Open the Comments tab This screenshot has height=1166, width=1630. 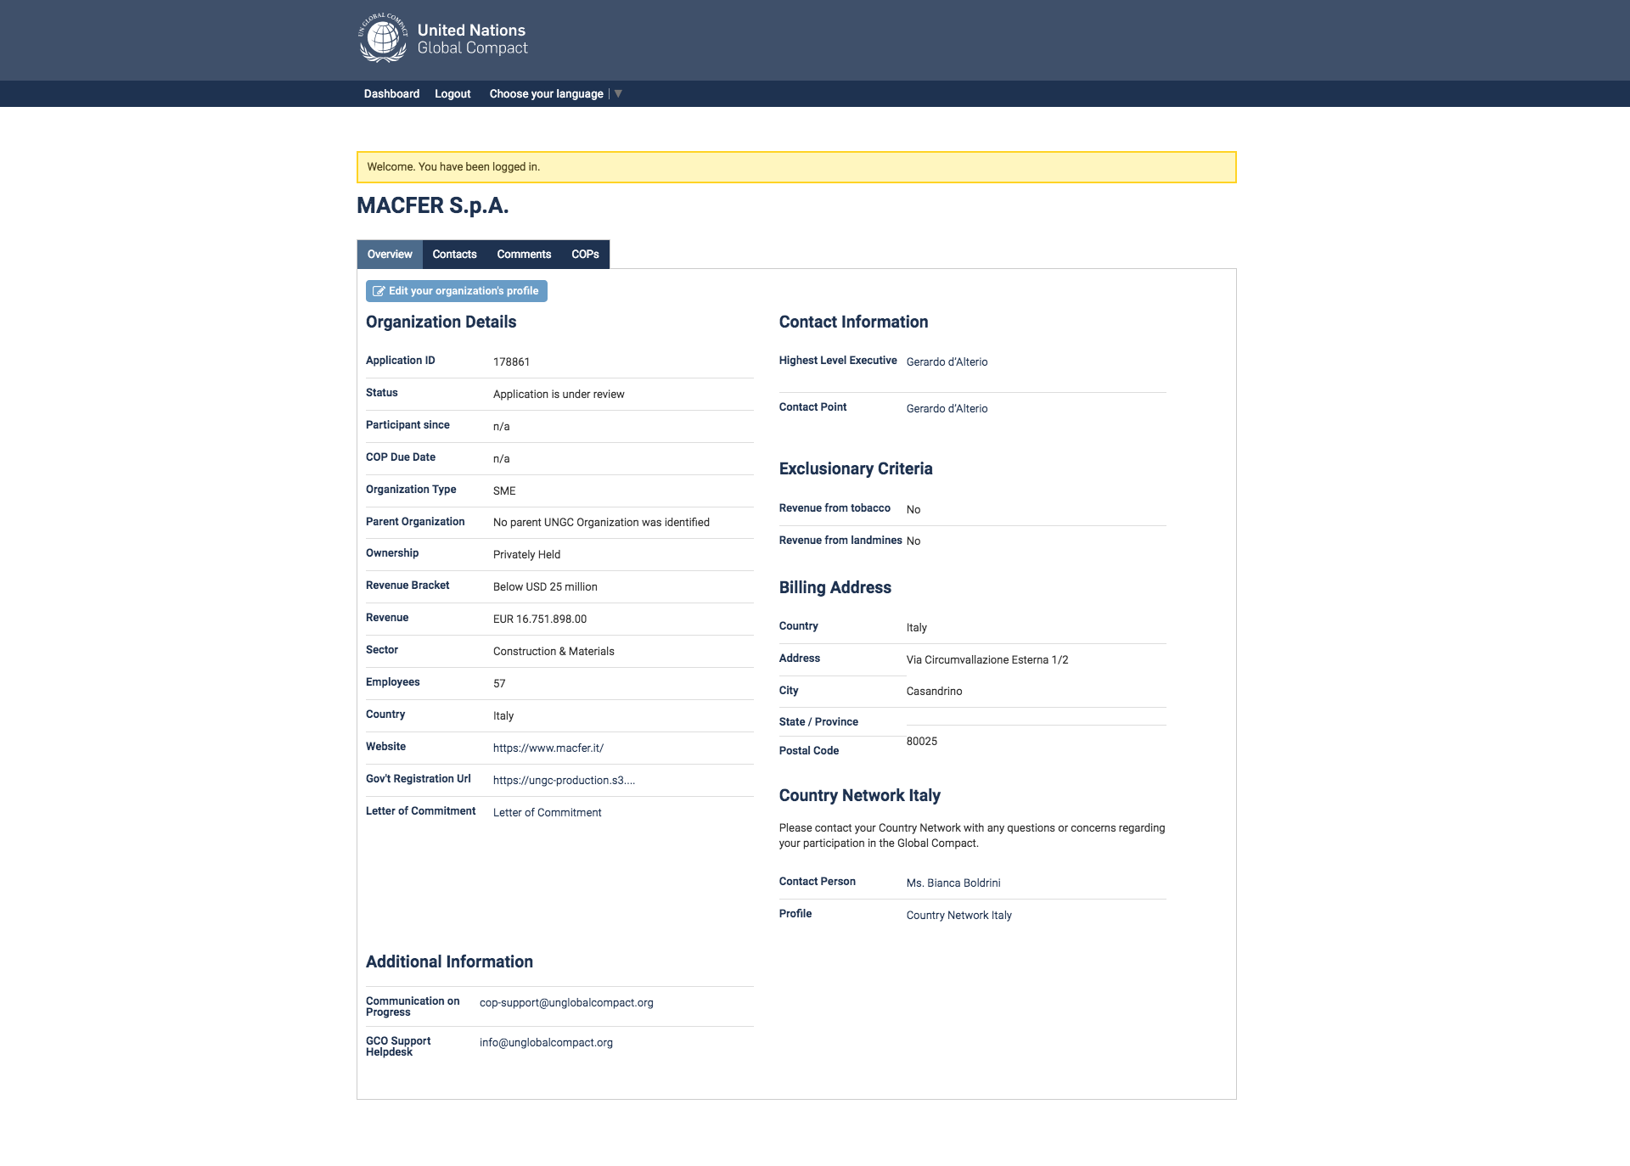pos(524,255)
